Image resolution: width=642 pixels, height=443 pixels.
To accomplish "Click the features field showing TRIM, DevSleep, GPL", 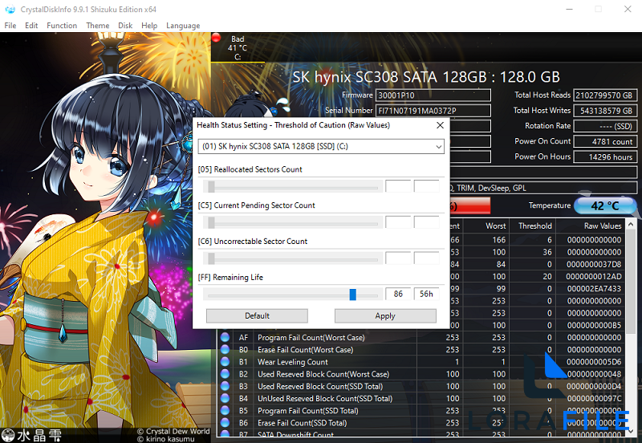I will click(x=543, y=188).
